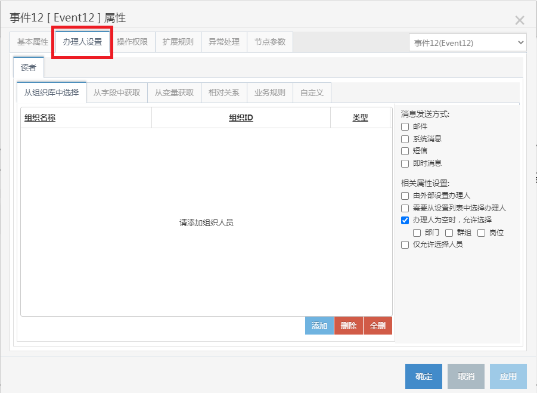Select the 办理人设置 tab

point(82,42)
